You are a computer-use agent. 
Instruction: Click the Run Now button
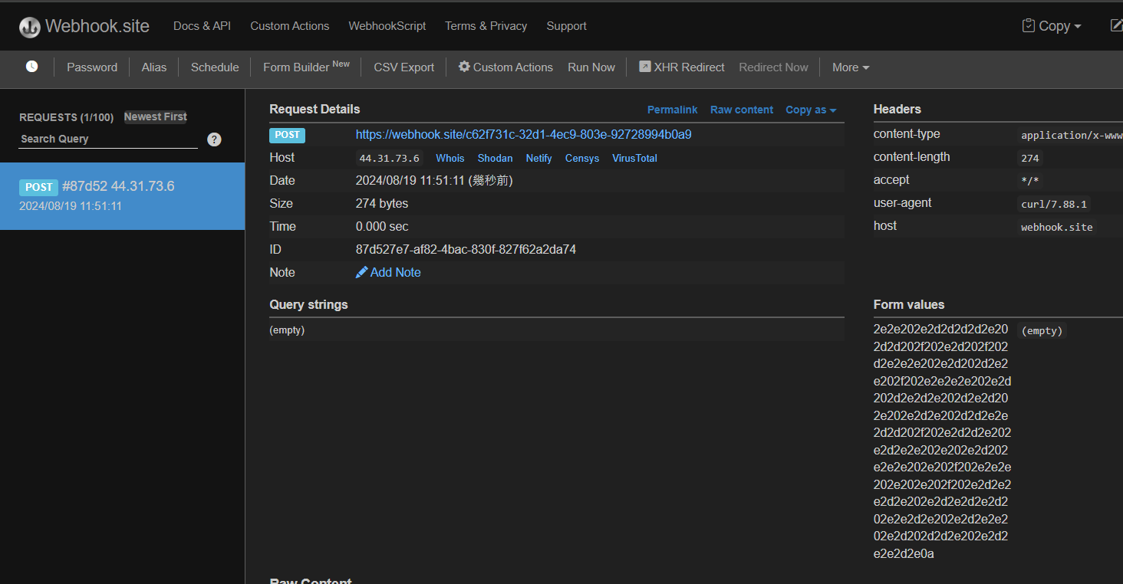[x=591, y=67]
